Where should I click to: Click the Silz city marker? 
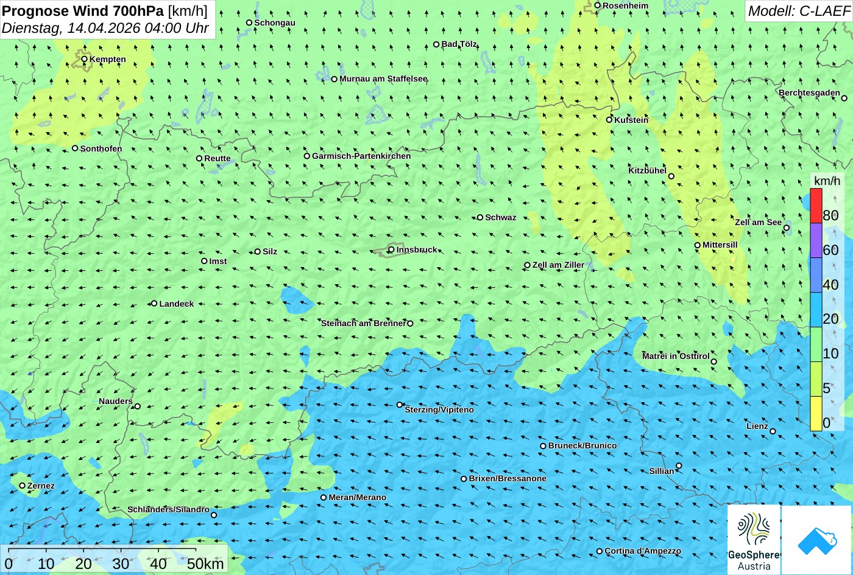click(x=258, y=251)
